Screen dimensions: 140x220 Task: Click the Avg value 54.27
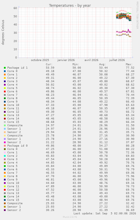pos(103,146)
